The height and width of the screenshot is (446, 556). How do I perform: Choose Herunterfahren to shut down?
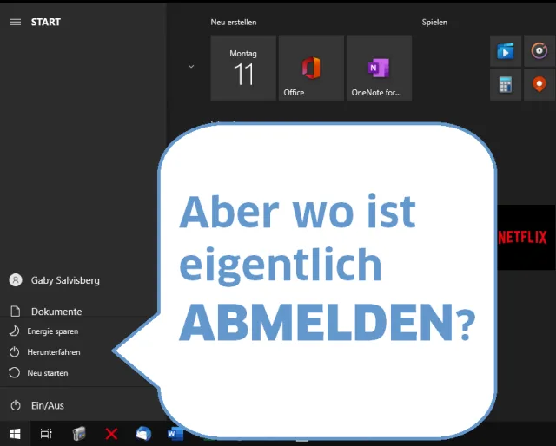click(54, 352)
